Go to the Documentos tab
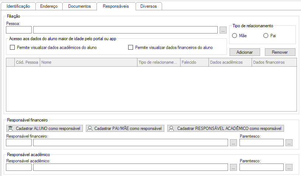Screen dimensions: 301x176 point(79,6)
